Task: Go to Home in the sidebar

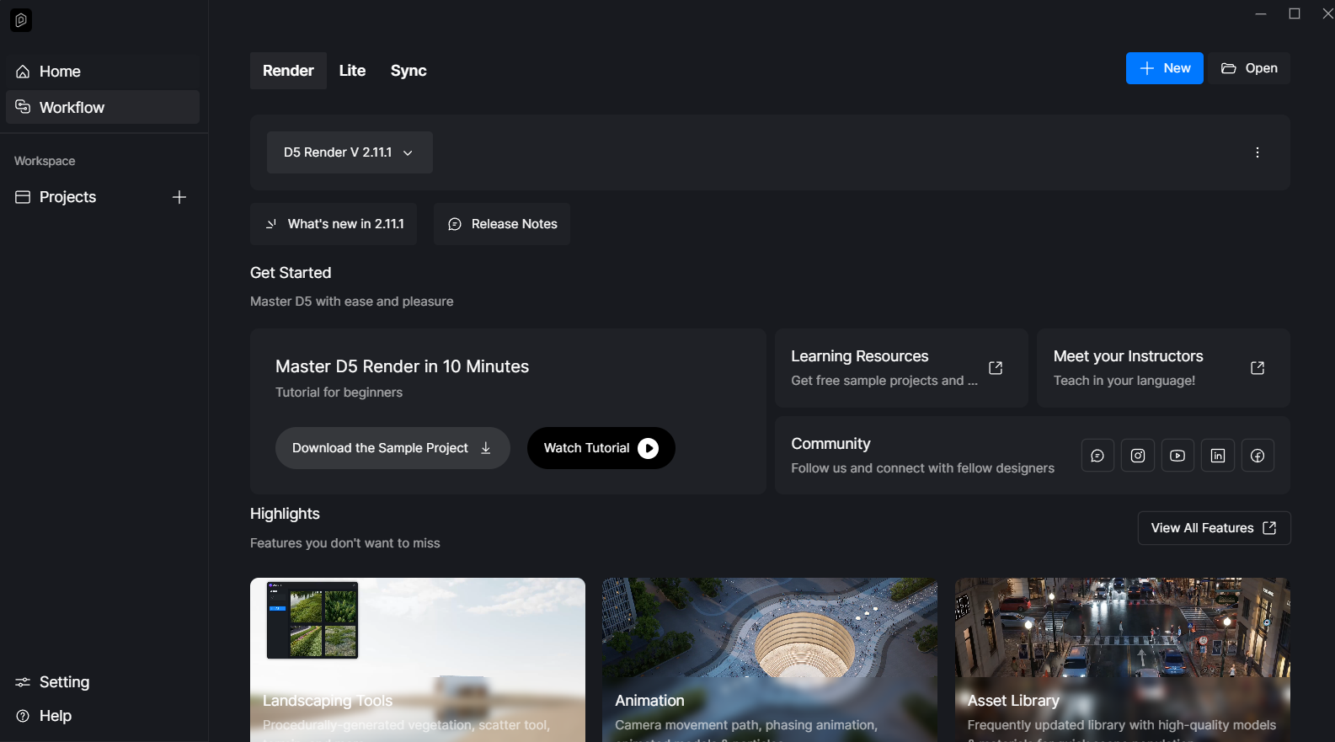Action: point(60,72)
